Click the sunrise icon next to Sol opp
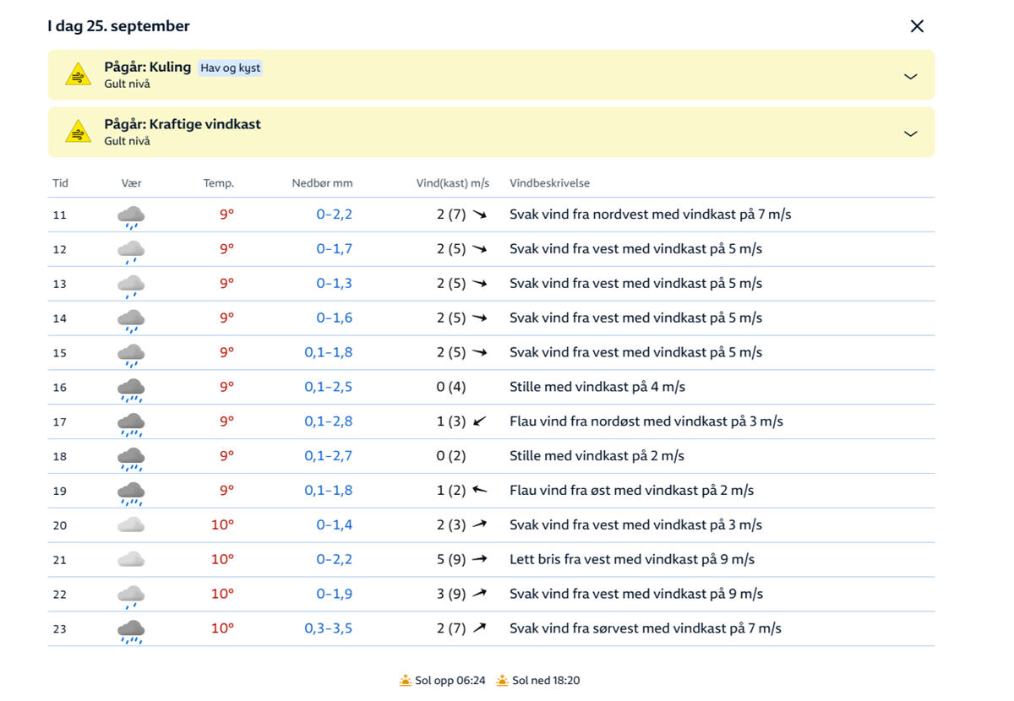This screenshot has width=1014, height=701. click(x=406, y=681)
